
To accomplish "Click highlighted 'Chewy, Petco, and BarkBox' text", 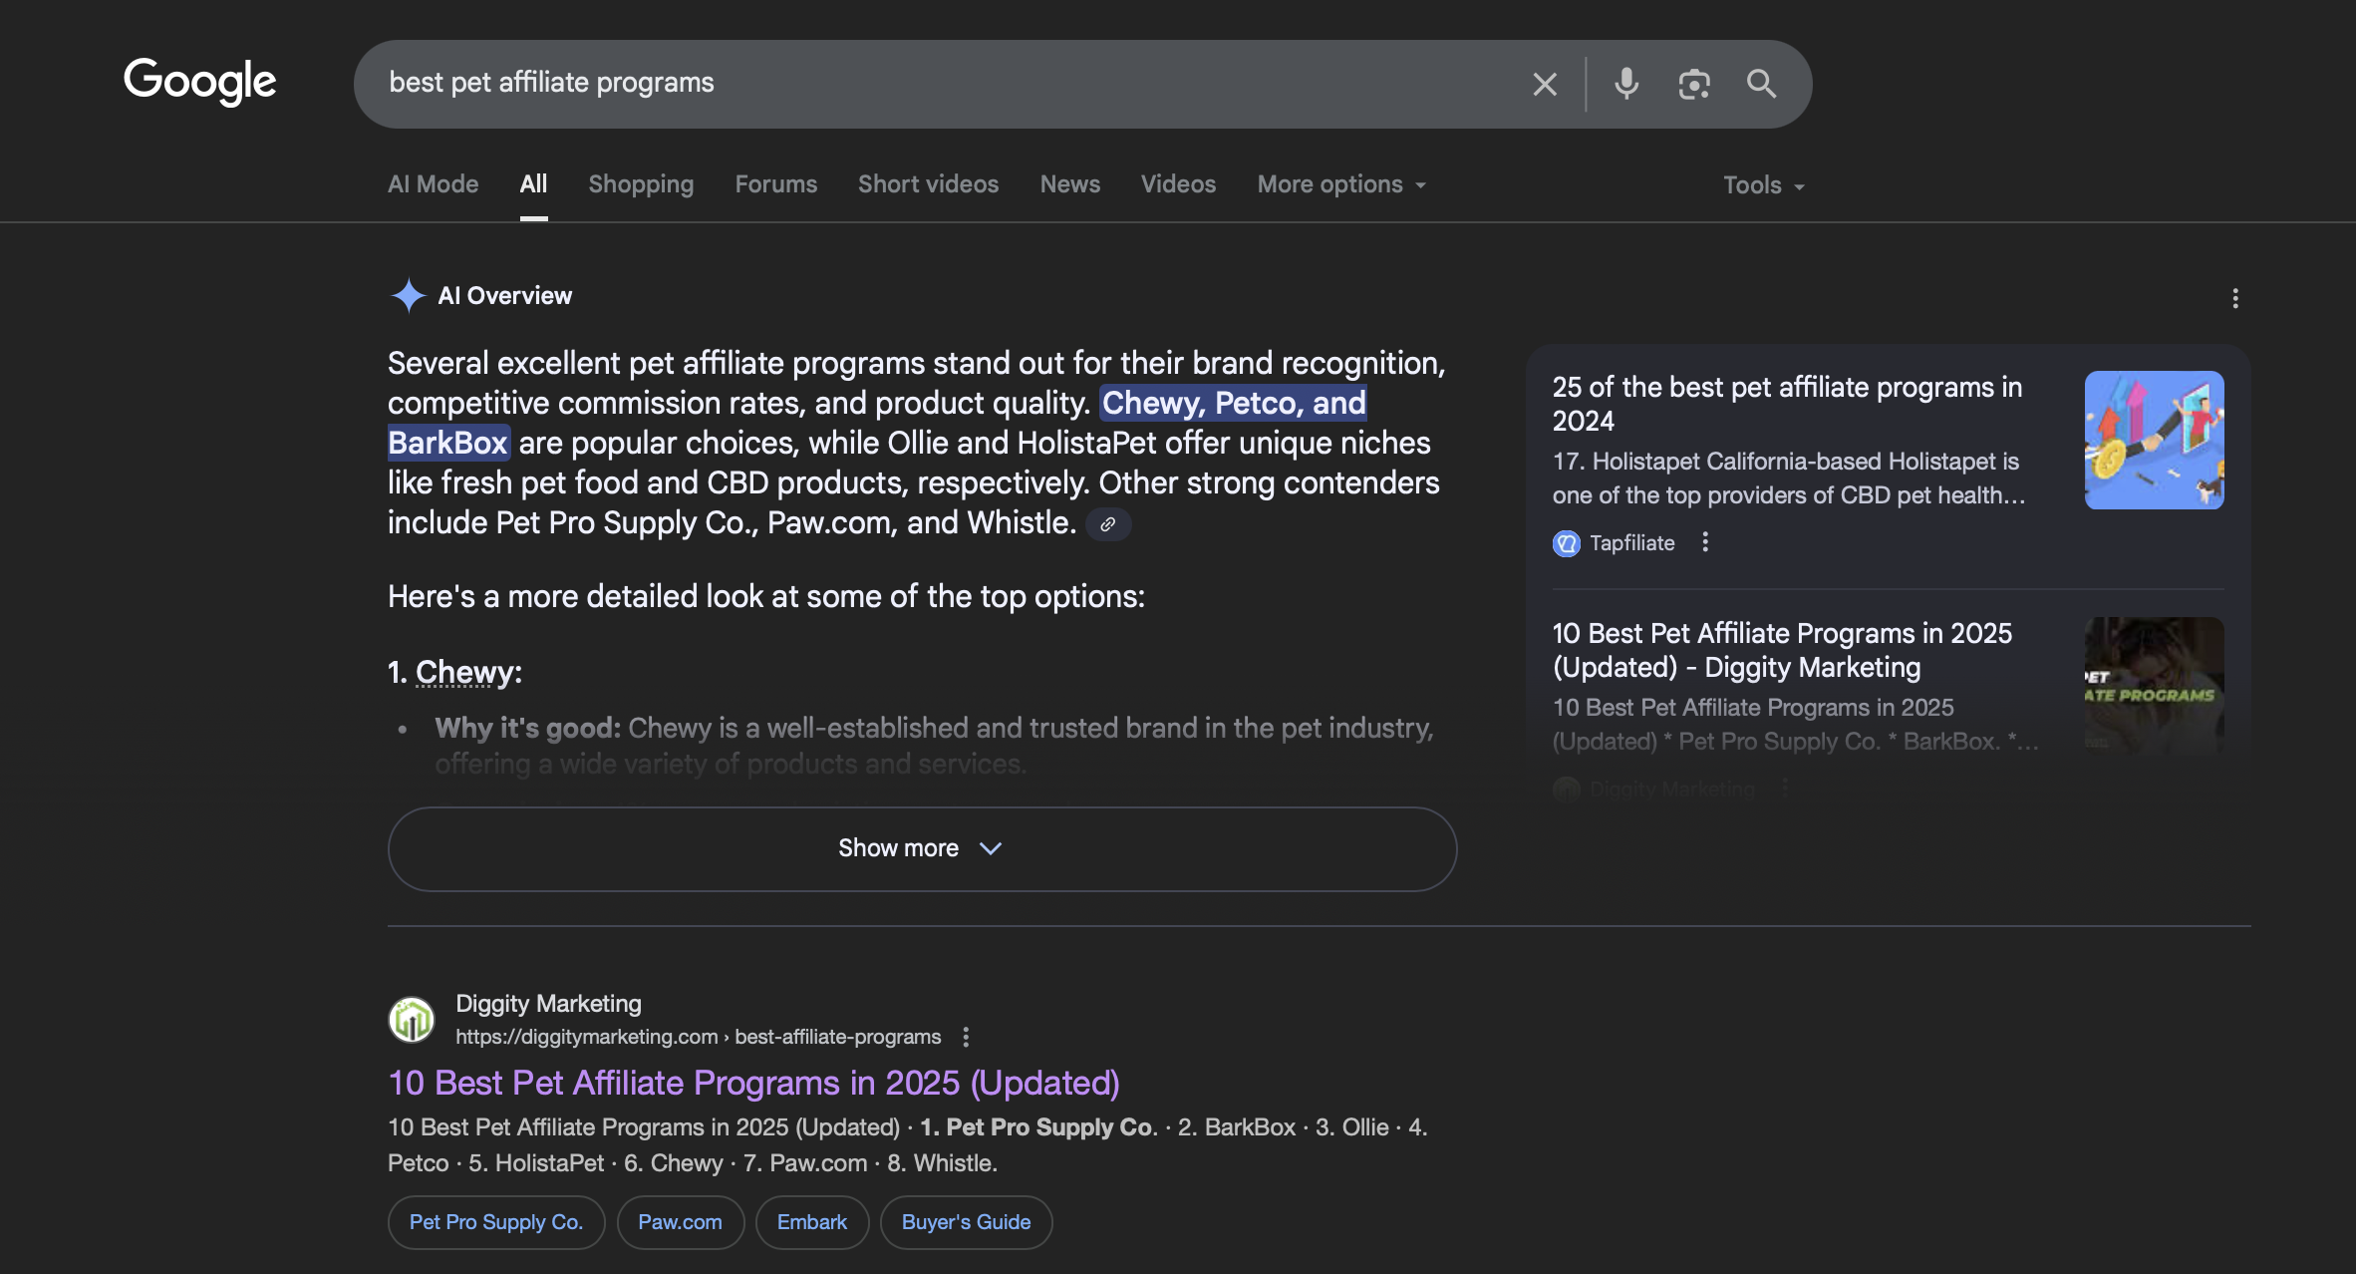I will (1233, 404).
